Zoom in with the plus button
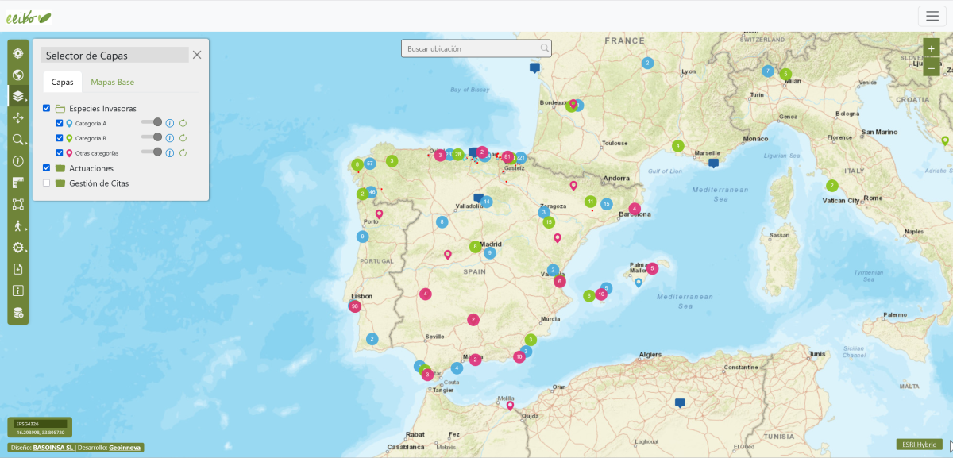The width and height of the screenshot is (953, 458). coord(932,49)
